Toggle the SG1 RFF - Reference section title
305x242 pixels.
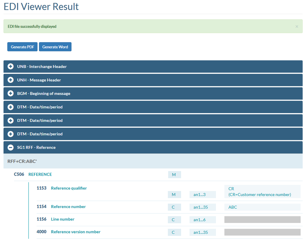click(x=36, y=147)
